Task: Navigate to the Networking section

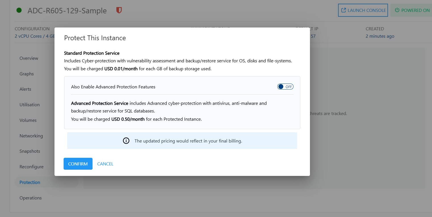Action: (x=31, y=136)
